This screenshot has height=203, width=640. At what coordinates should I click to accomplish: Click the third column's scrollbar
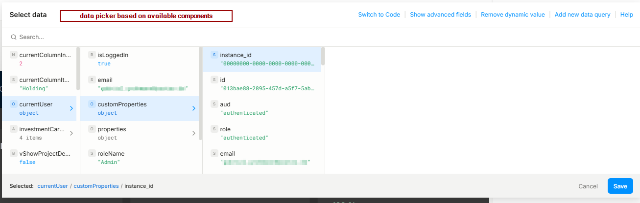click(323, 56)
